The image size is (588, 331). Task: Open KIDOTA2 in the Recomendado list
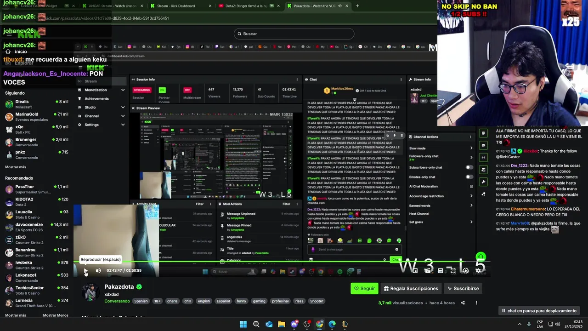(x=37, y=202)
